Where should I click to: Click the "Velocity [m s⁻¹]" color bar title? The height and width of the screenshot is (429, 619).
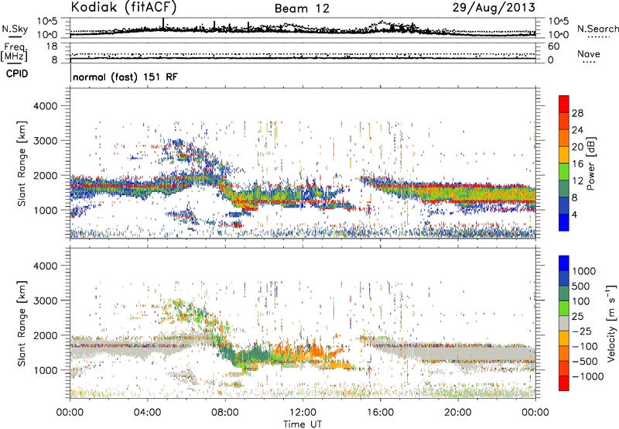pos(611,323)
